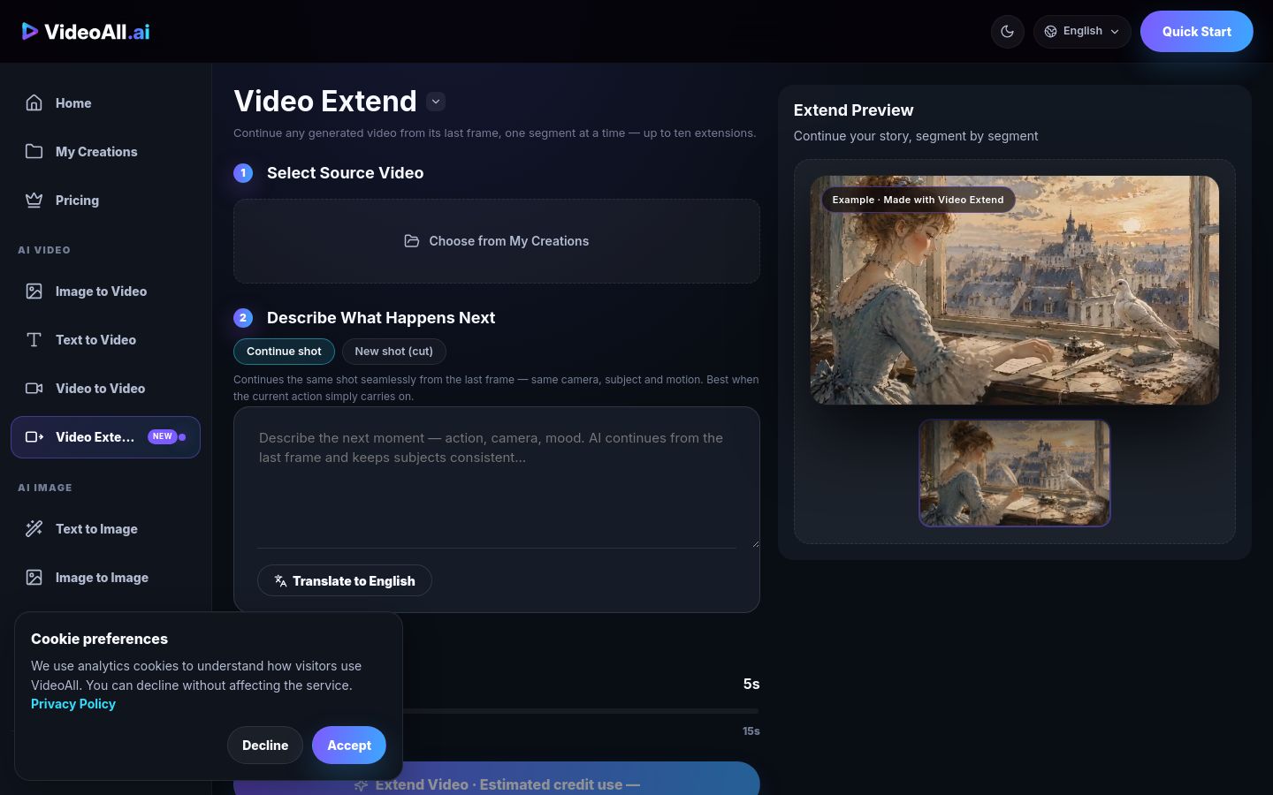
Task: Click the globe icon in language selector
Action: [1051, 32]
